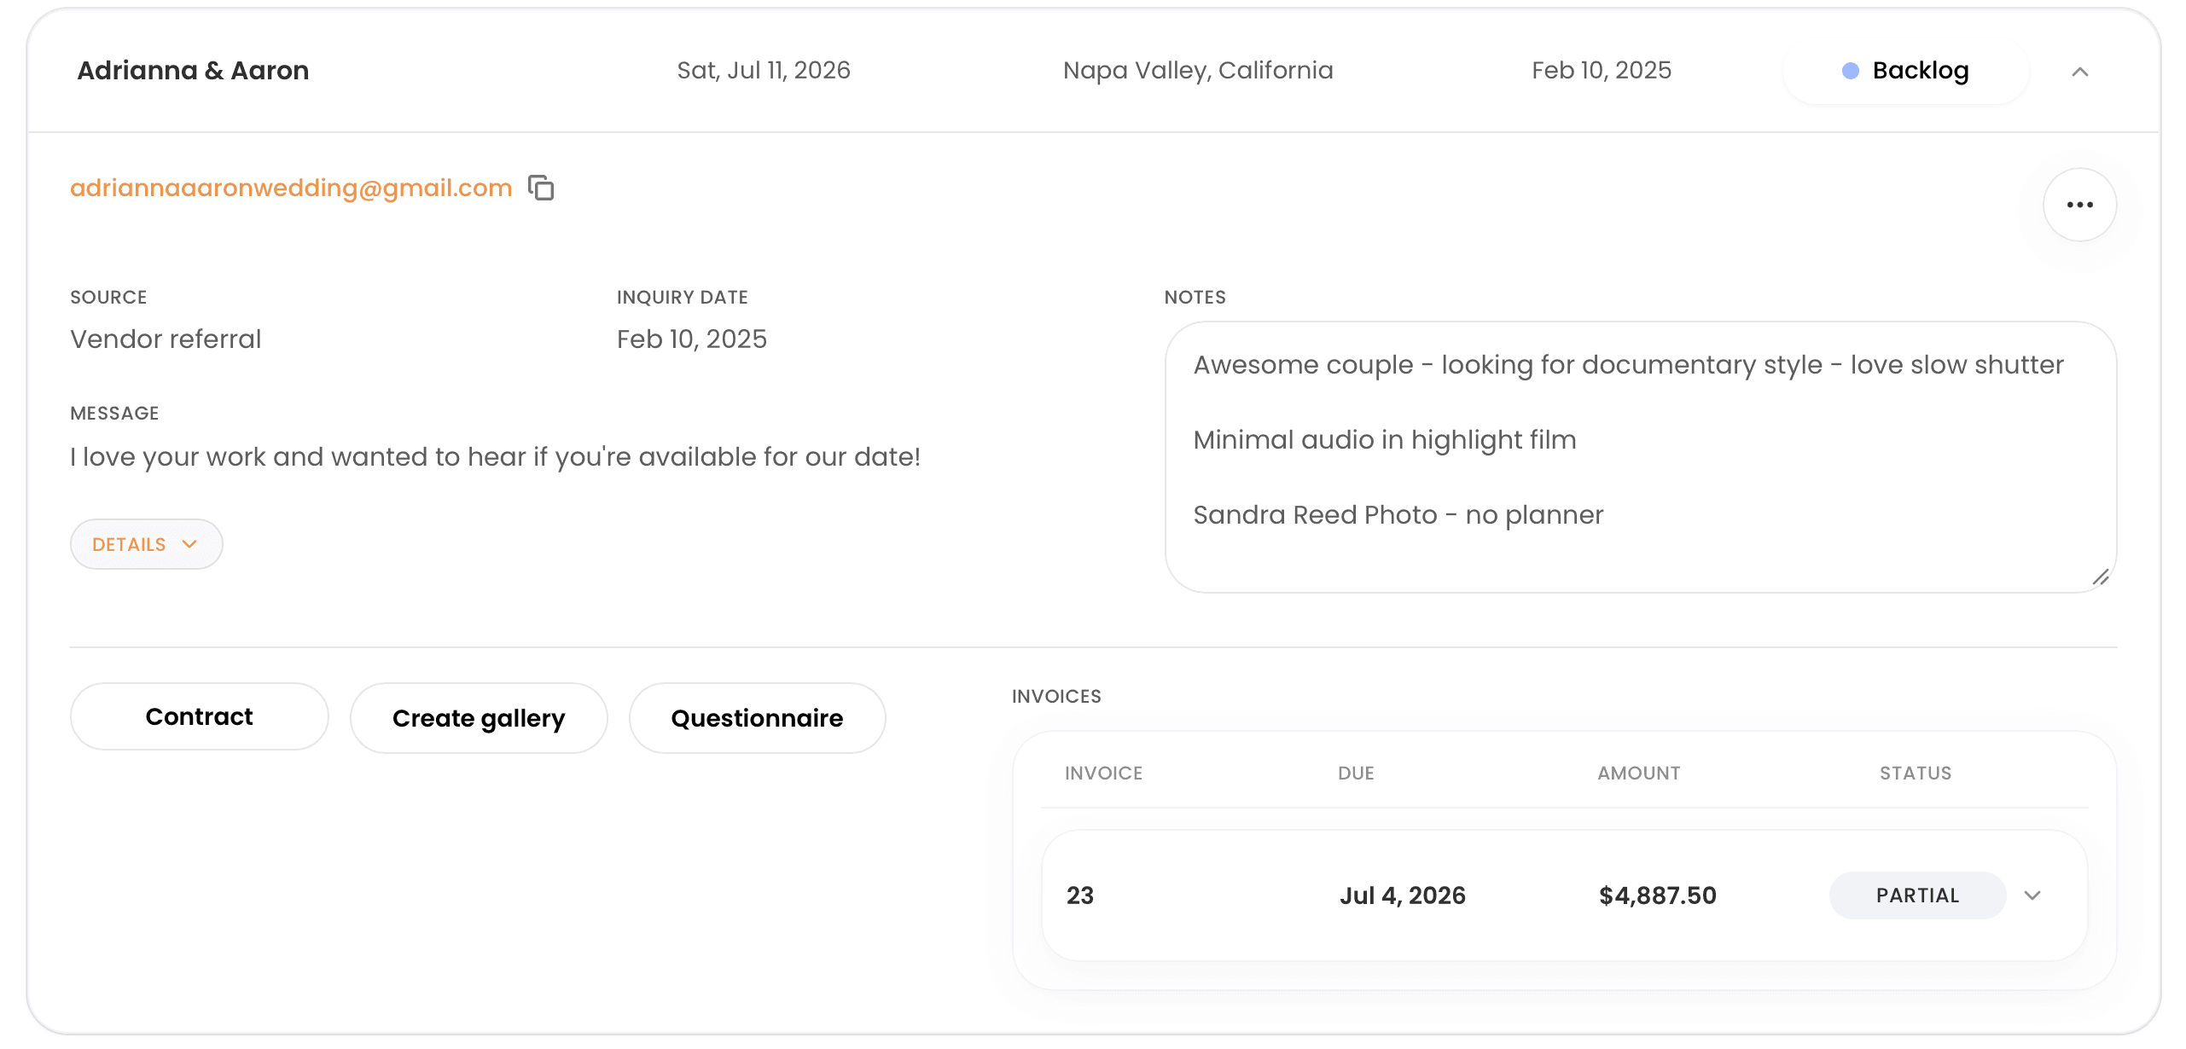
Task: Open the PARTIAL invoice status chevron
Action: tap(2032, 895)
